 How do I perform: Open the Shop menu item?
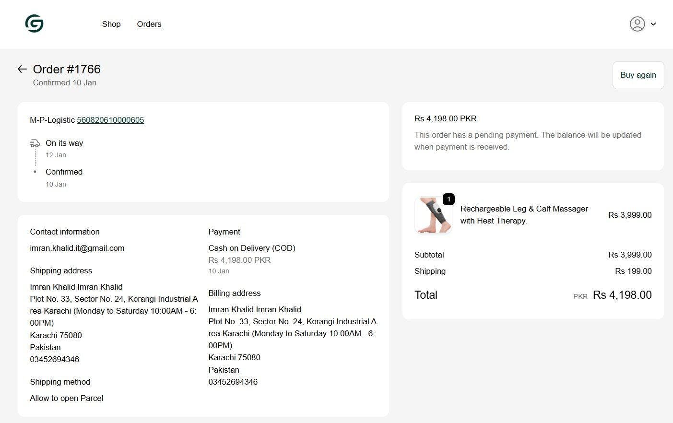(111, 24)
